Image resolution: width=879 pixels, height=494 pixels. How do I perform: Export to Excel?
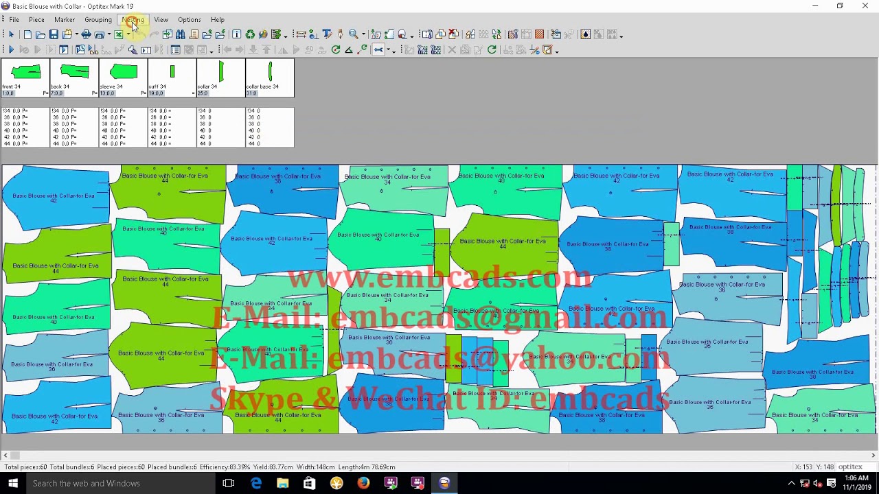(x=118, y=34)
